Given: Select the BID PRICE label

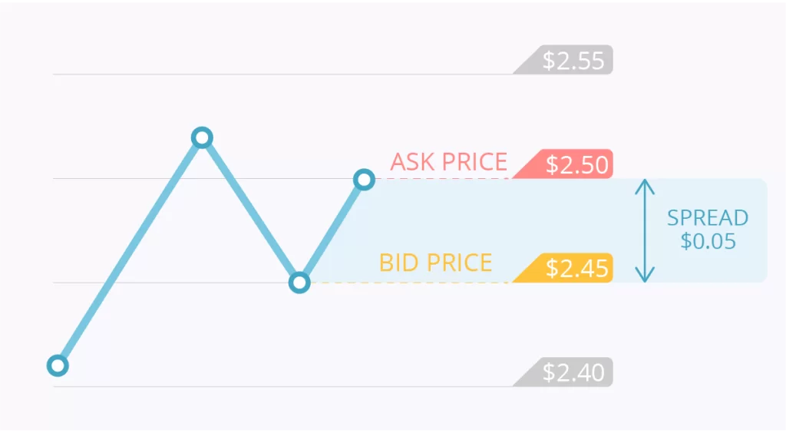Looking at the screenshot, I should pos(436,263).
